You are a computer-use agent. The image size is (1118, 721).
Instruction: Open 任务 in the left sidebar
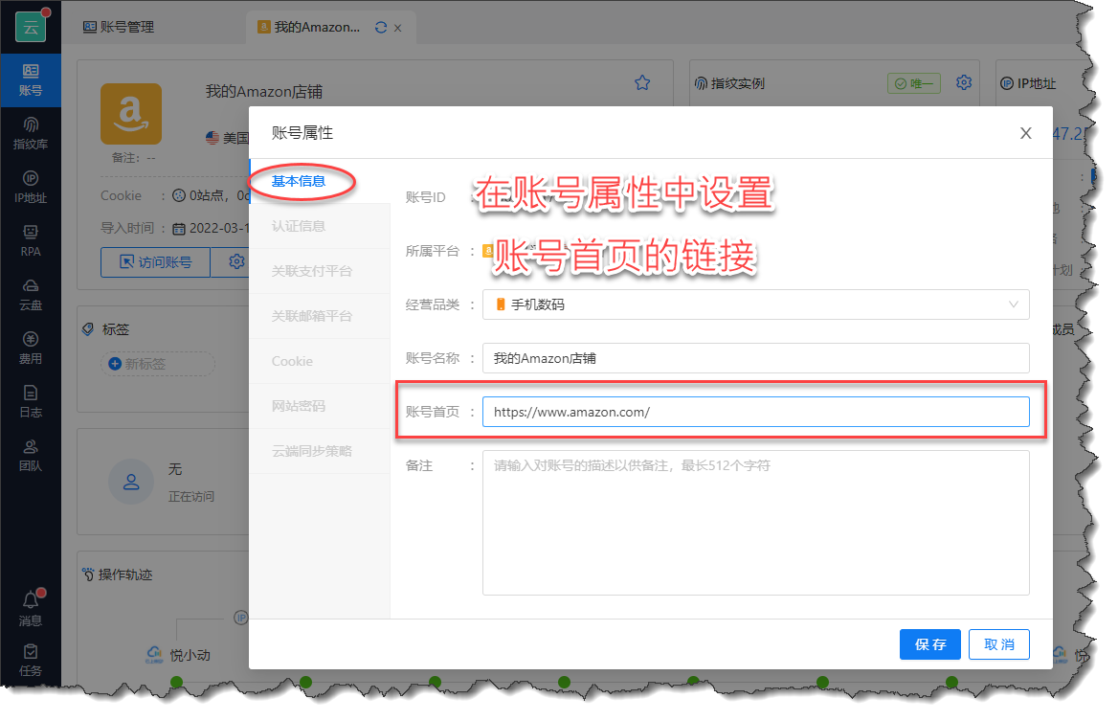pyautogui.click(x=31, y=660)
